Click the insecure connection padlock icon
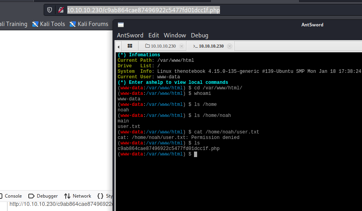This screenshot has width=362, height=211. pyautogui.click(x=61, y=10)
